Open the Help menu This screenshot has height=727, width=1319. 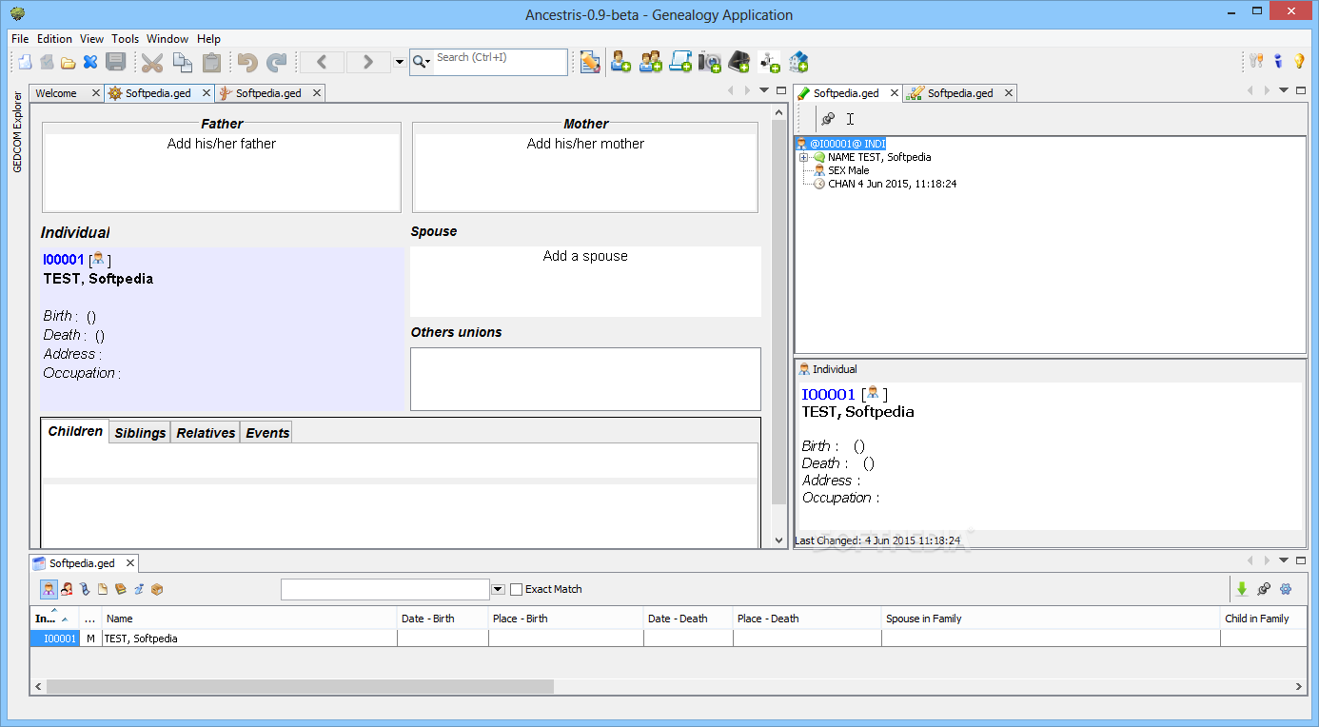(208, 39)
